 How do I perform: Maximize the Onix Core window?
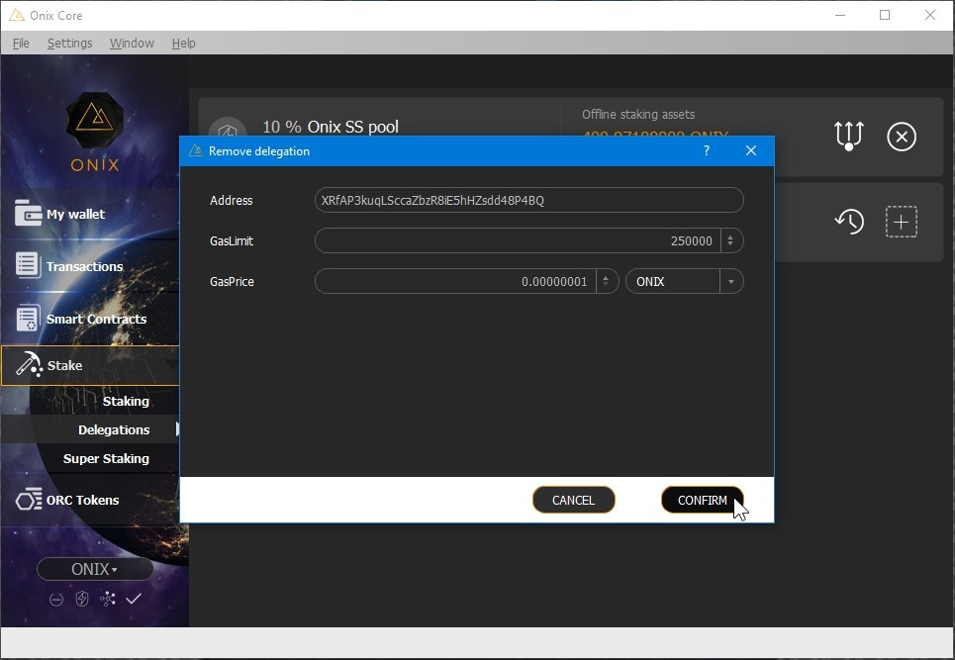click(885, 15)
